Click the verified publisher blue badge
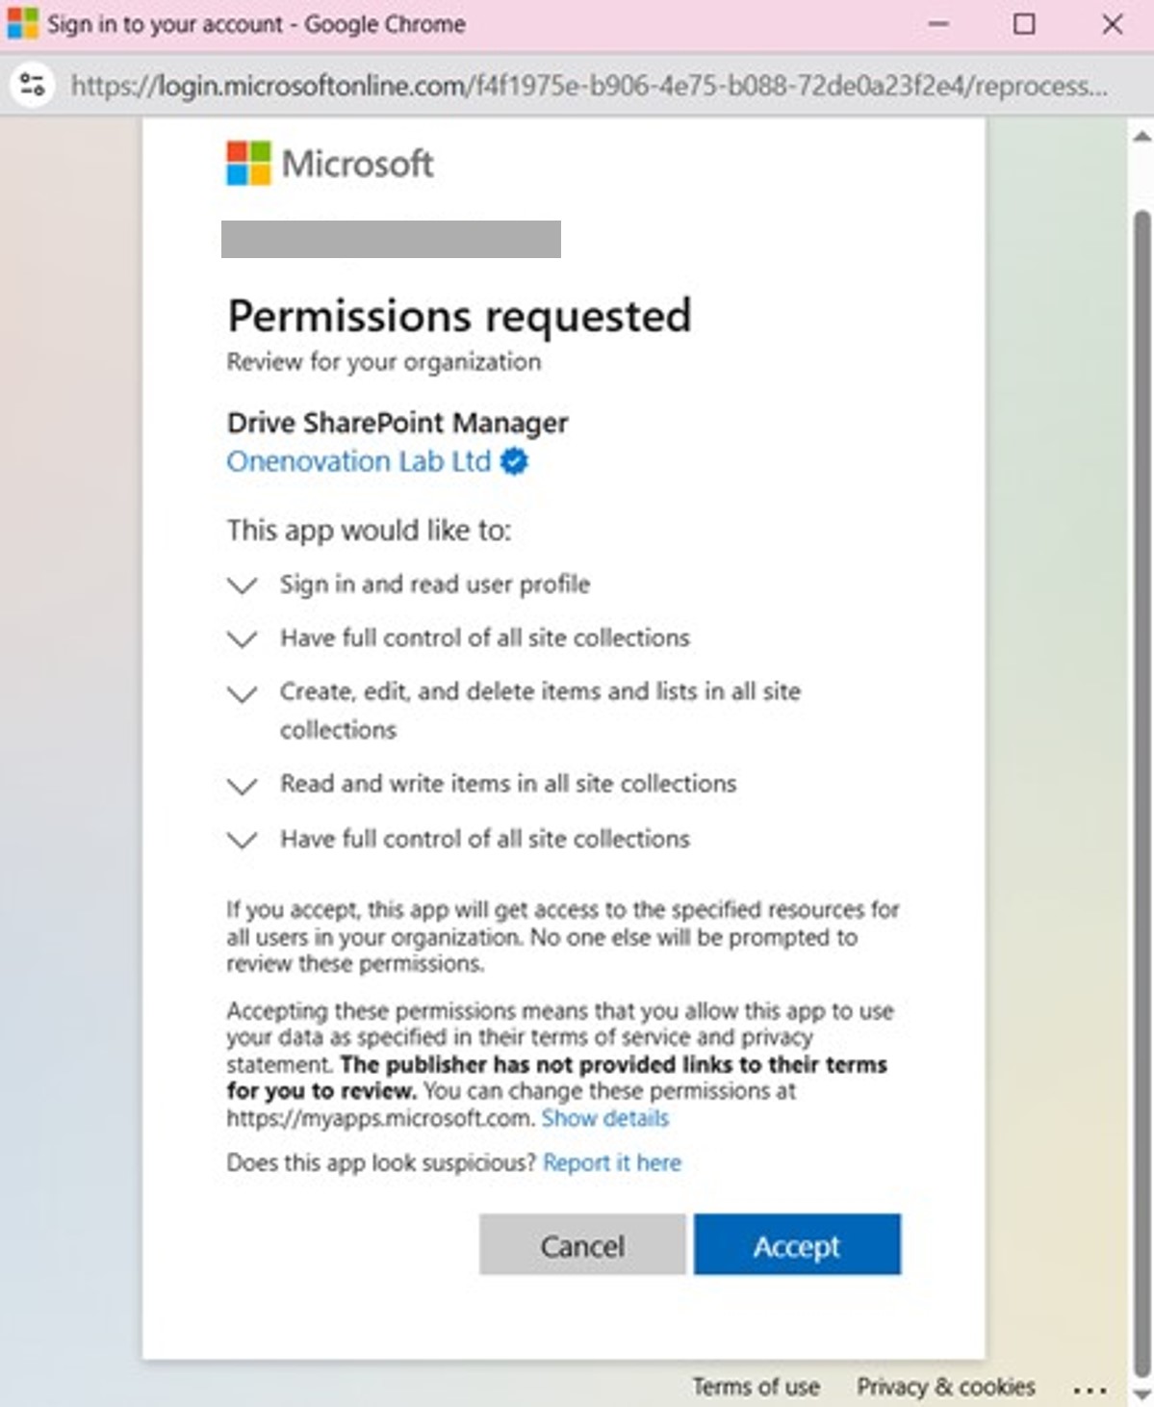This screenshot has width=1154, height=1407. pos(515,461)
